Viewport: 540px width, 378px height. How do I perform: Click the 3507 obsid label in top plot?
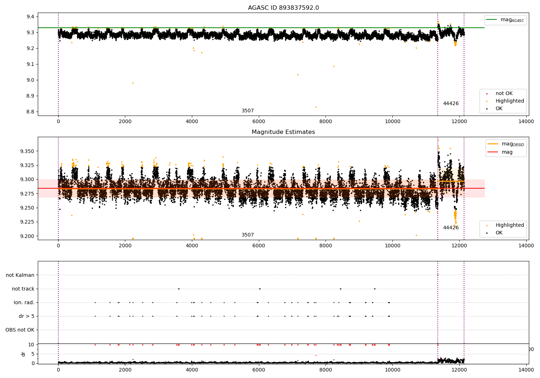point(248,111)
